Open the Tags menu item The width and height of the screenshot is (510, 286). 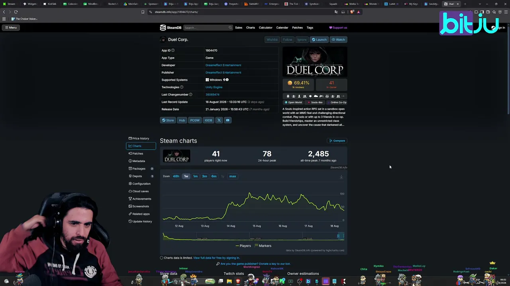point(310,28)
